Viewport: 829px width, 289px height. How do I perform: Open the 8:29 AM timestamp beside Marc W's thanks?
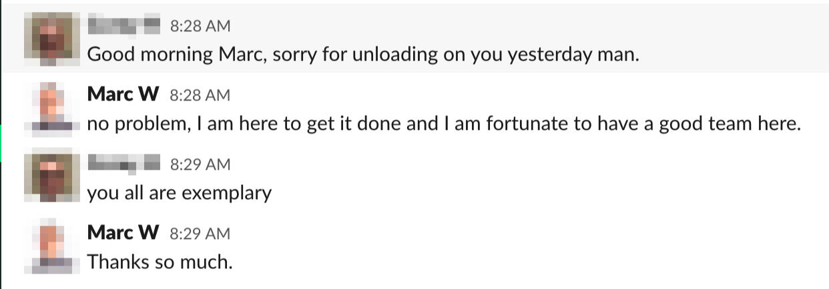pos(200,234)
